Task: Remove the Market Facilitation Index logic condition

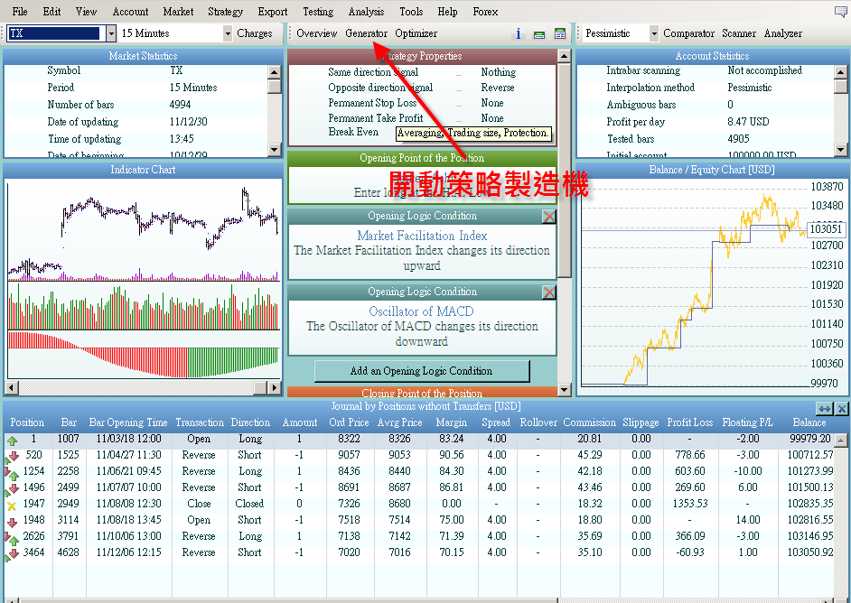Action: [x=548, y=217]
